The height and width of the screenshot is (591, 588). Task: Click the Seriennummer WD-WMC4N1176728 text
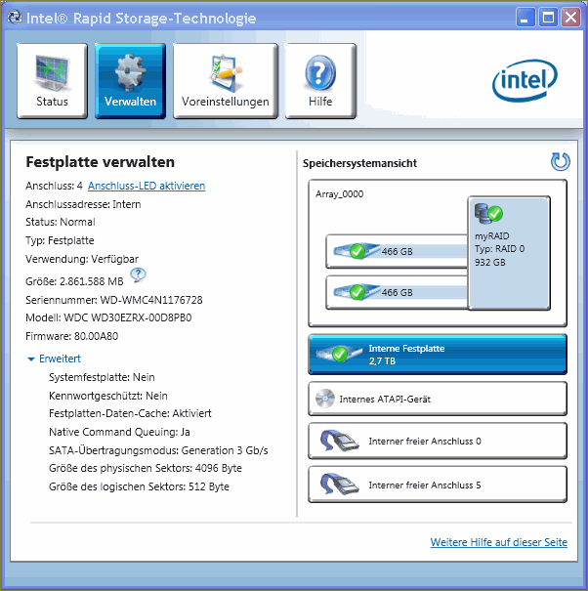point(114,300)
